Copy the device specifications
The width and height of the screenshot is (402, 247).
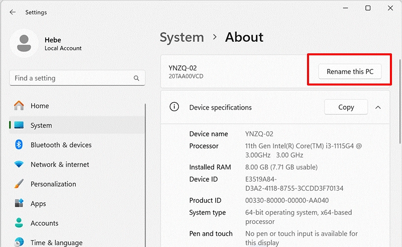[346, 107]
